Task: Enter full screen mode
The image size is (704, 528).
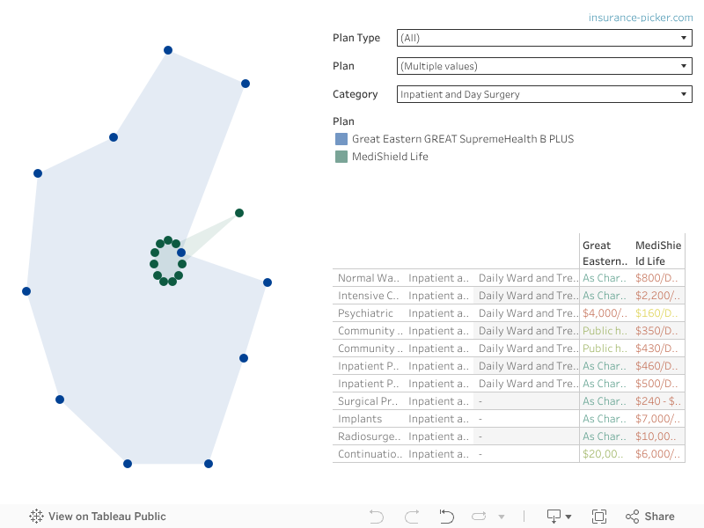Action: tap(599, 517)
